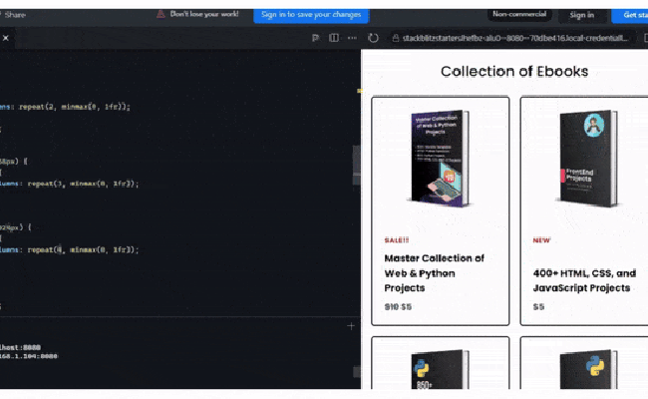Click the NEW label on second ebook

click(541, 240)
